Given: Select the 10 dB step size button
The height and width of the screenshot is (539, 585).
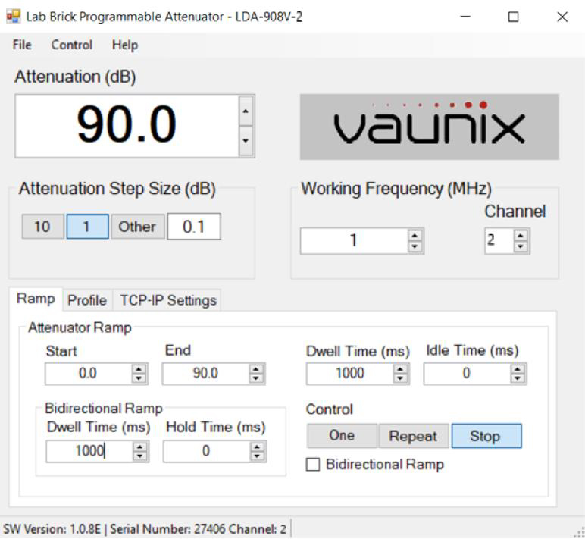Looking at the screenshot, I should coord(42,227).
